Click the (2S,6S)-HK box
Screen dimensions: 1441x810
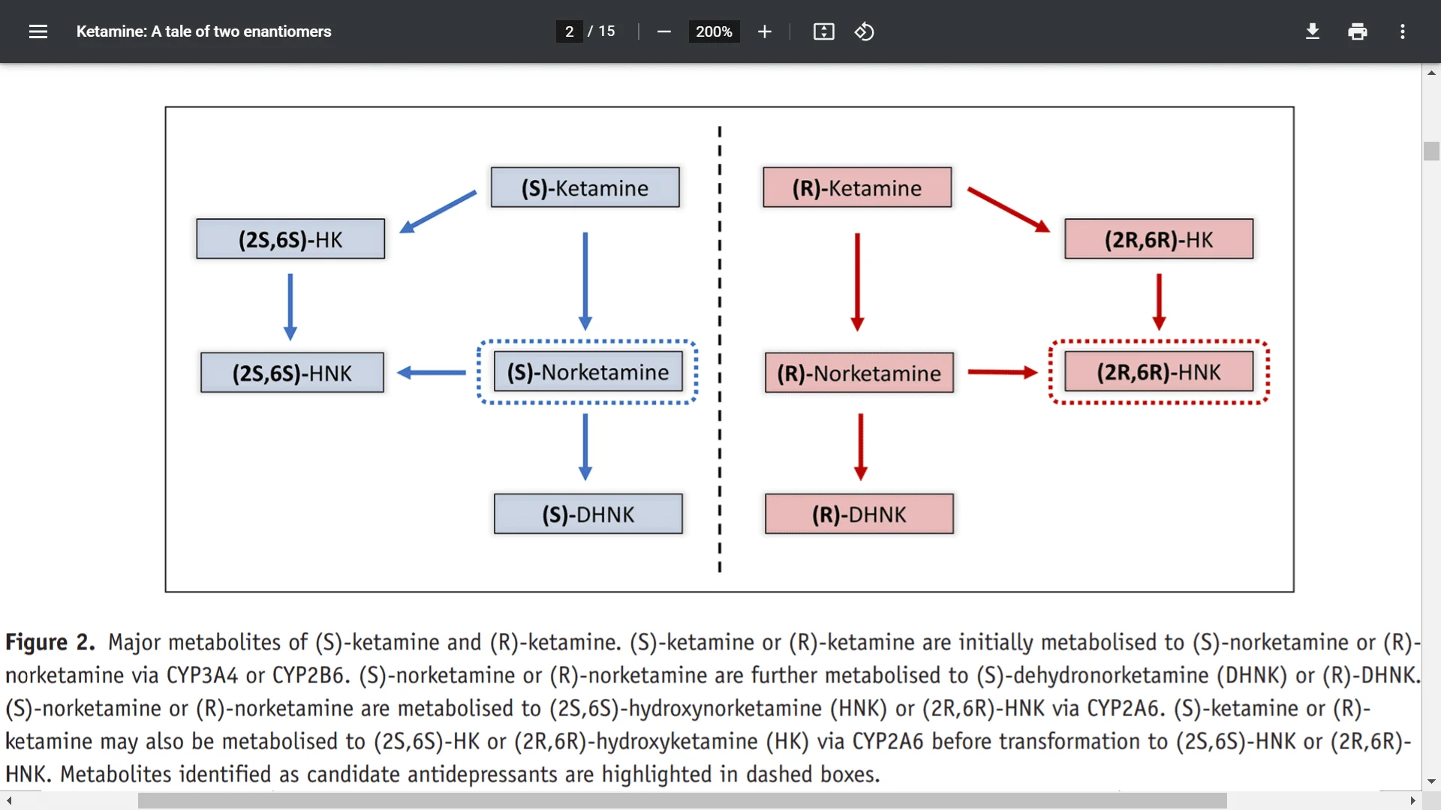click(290, 239)
